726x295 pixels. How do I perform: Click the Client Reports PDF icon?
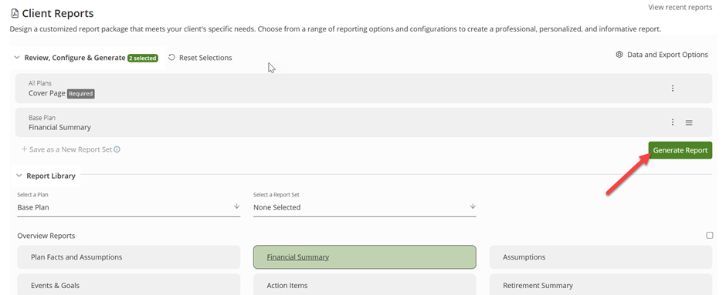point(15,13)
